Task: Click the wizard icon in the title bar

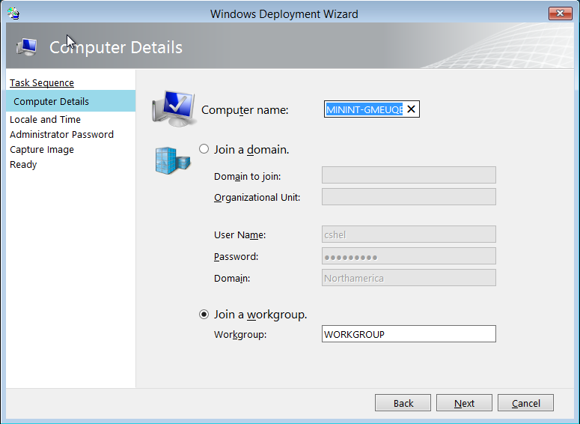Action: pyautogui.click(x=13, y=13)
